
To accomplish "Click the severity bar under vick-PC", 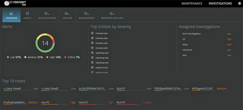I will (x=55, y=105).
